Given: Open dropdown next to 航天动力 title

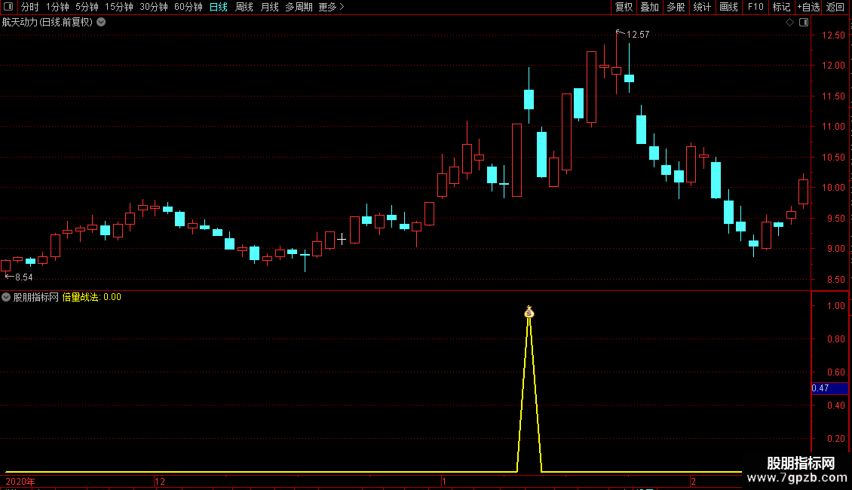Looking at the screenshot, I should click(x=101, y=23).
